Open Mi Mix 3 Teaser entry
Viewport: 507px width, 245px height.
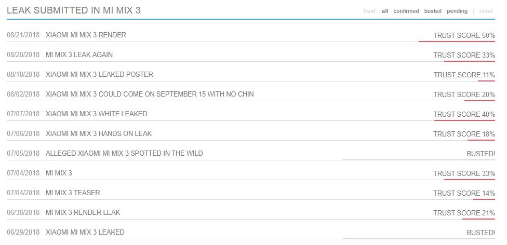pyautogui.click(x=73, y=193)
